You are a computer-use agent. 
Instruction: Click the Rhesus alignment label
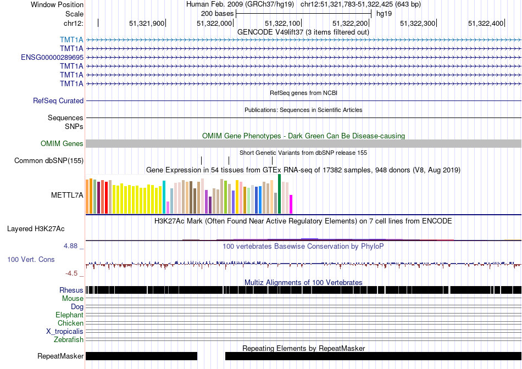click(x=71, y=290)
